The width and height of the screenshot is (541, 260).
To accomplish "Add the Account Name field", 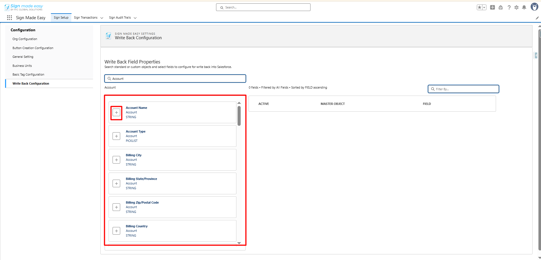I will (x=116, y=113).
